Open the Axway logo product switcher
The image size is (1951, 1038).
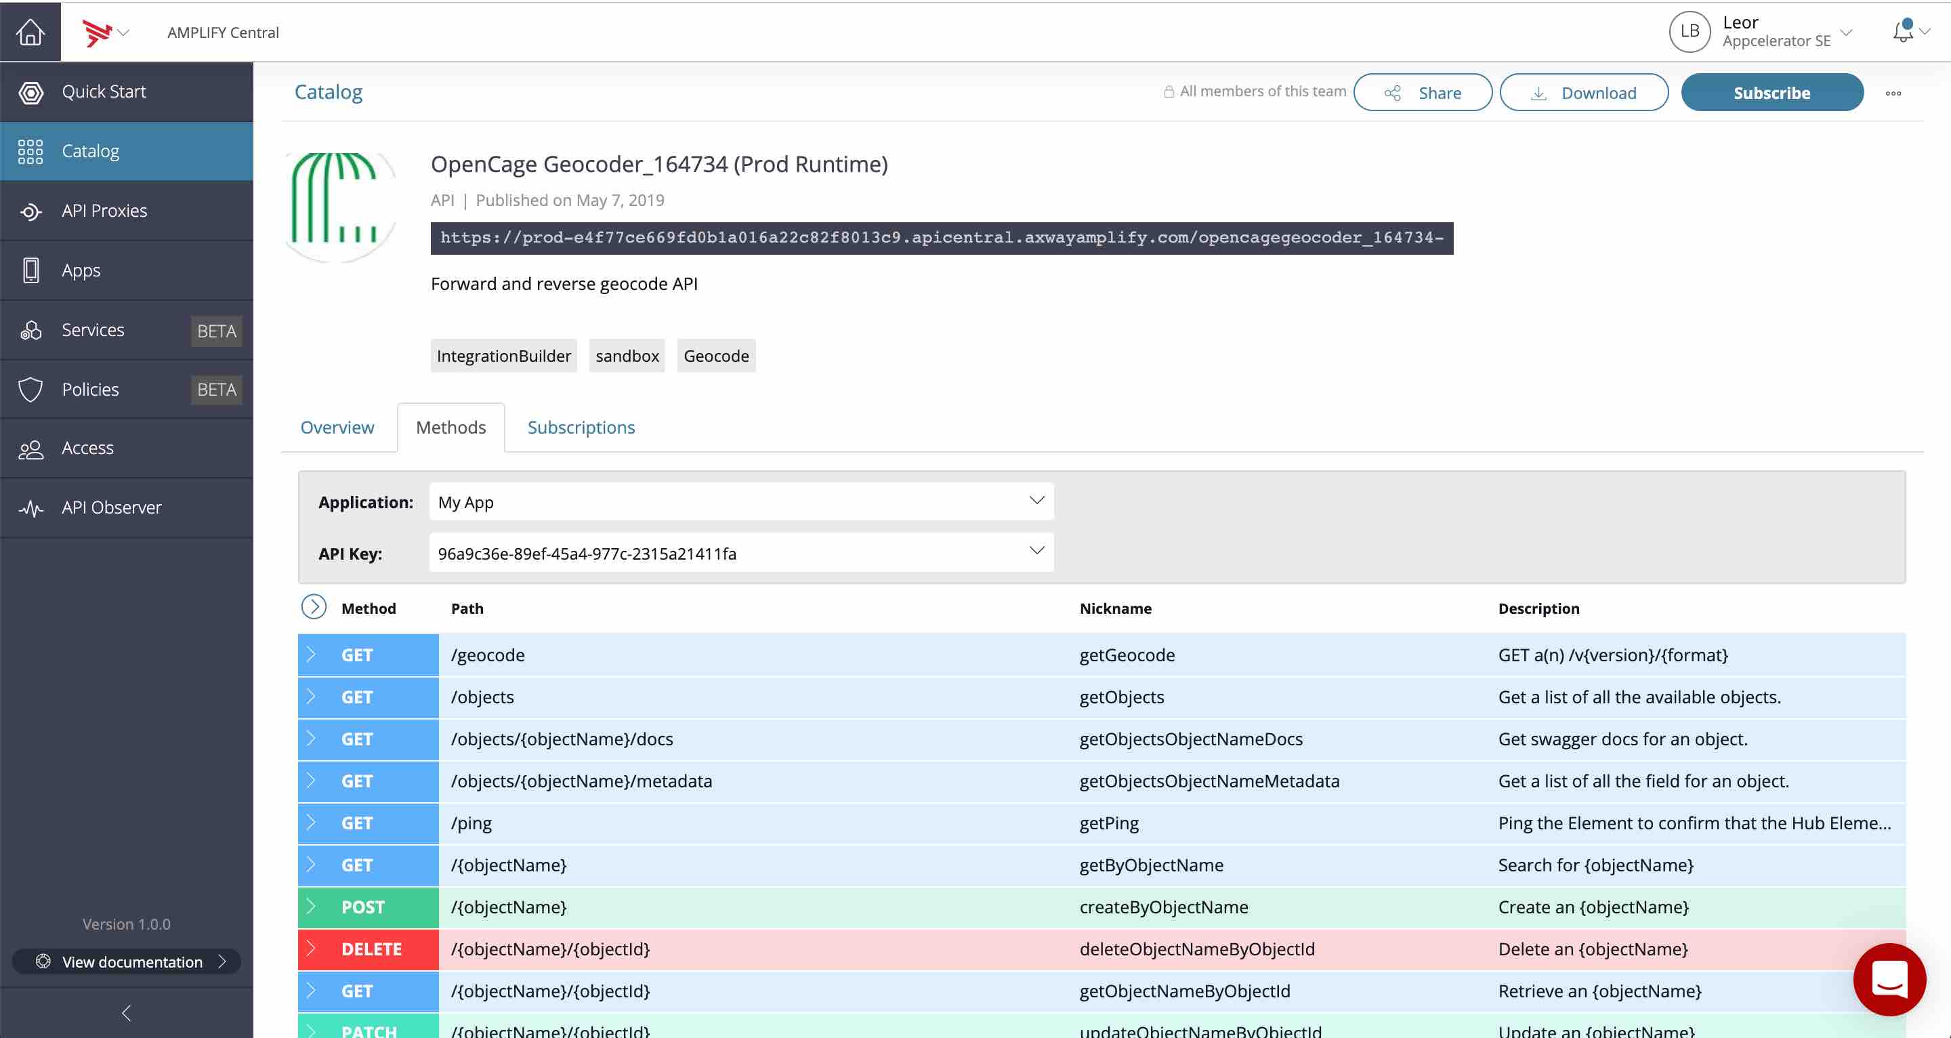click(105, 33)
